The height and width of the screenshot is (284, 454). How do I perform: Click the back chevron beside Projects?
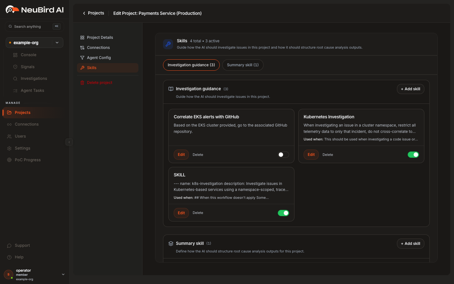point(84,13)
